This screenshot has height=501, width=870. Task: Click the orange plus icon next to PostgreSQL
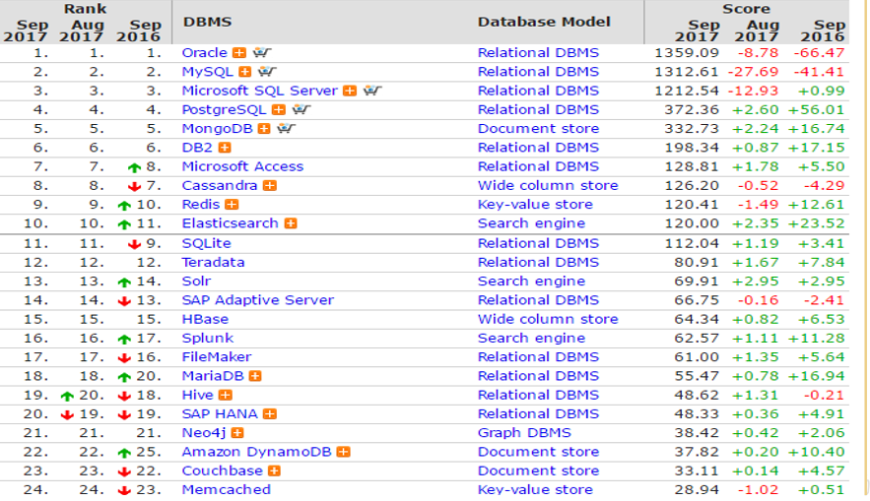(279, 109)
